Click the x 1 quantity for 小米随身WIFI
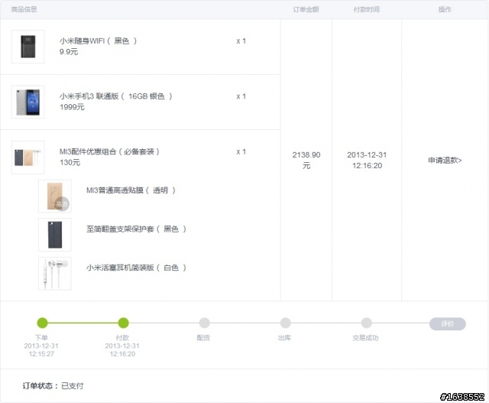489x403 pixels. coord(241,41)
